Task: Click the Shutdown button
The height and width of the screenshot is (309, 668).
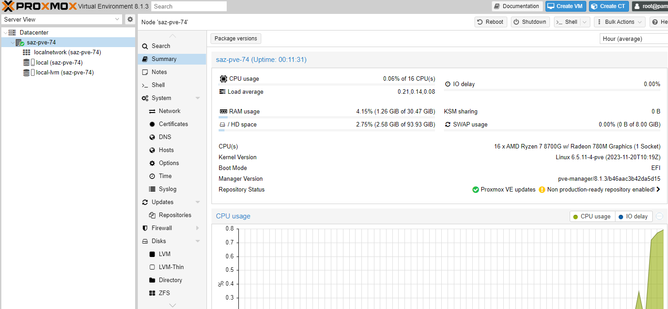Action: tap(530, 22)
